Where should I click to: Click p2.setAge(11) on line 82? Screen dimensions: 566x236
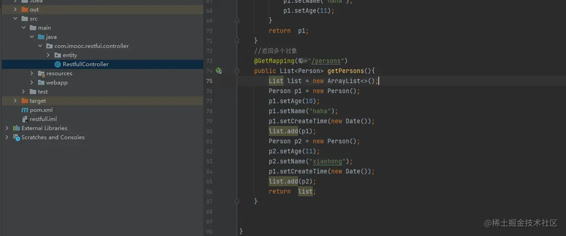pyautogui.click(x=294, y=151)
